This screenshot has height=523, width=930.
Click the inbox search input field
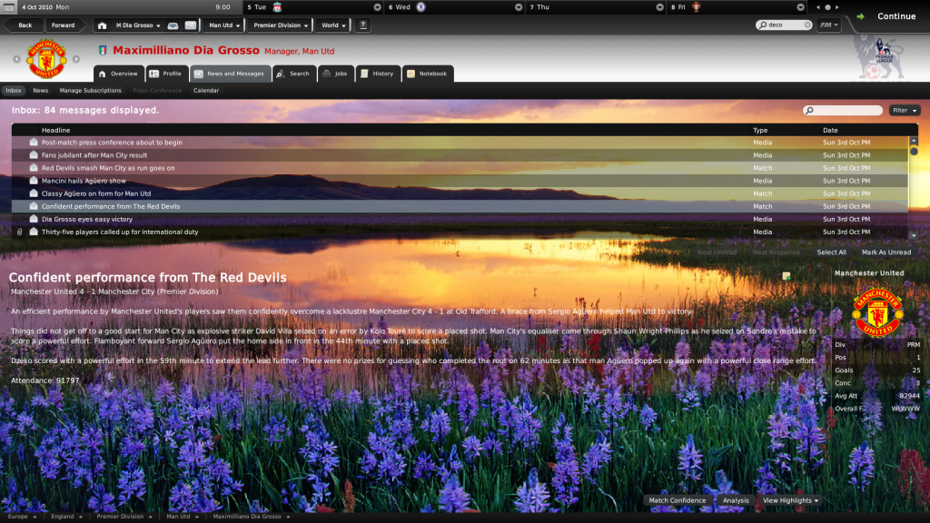coord(842,110)
